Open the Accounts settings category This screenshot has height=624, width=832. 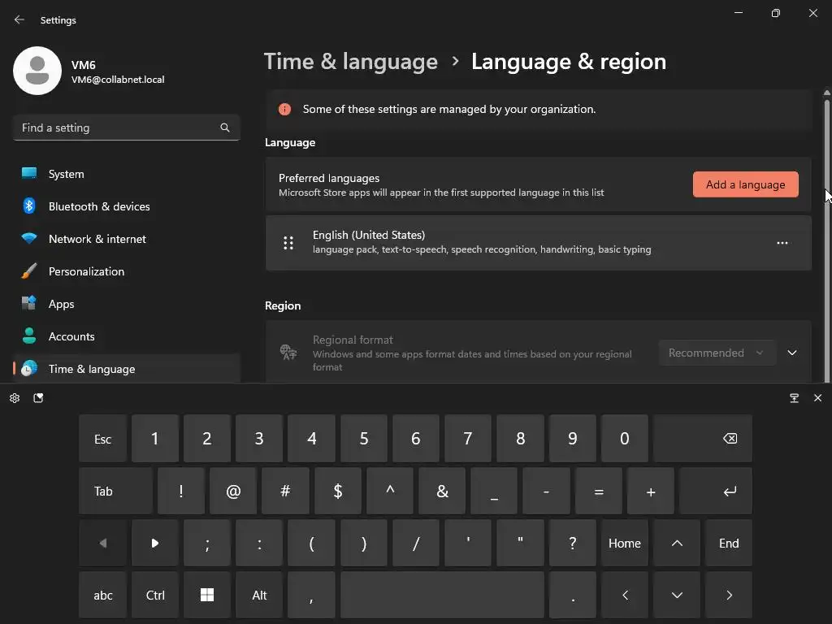(x=126, y=336)
